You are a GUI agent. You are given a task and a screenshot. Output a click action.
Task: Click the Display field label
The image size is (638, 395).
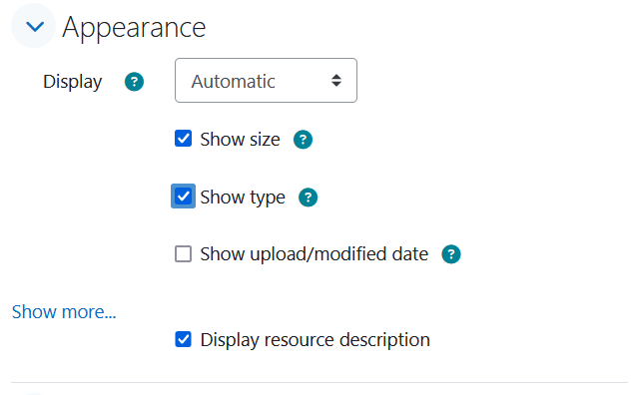pyautogui.click(x=73, y=82)
